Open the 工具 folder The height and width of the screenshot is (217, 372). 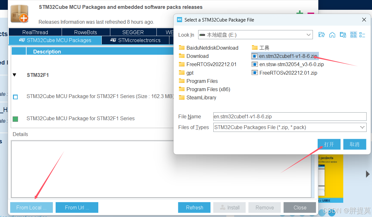pos(260,48)
